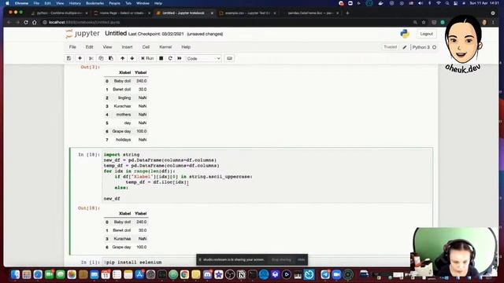Insert a cell below with plus icon
This screenshot has height=283, width=504.
pos(80,58)
